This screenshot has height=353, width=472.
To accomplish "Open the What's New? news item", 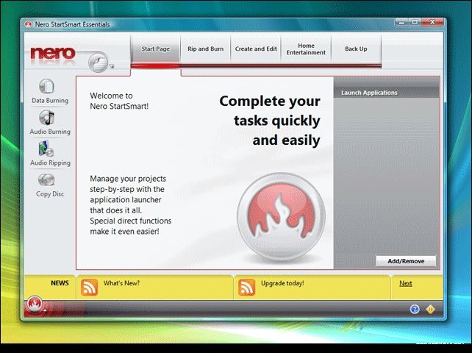I will (121, 283).
